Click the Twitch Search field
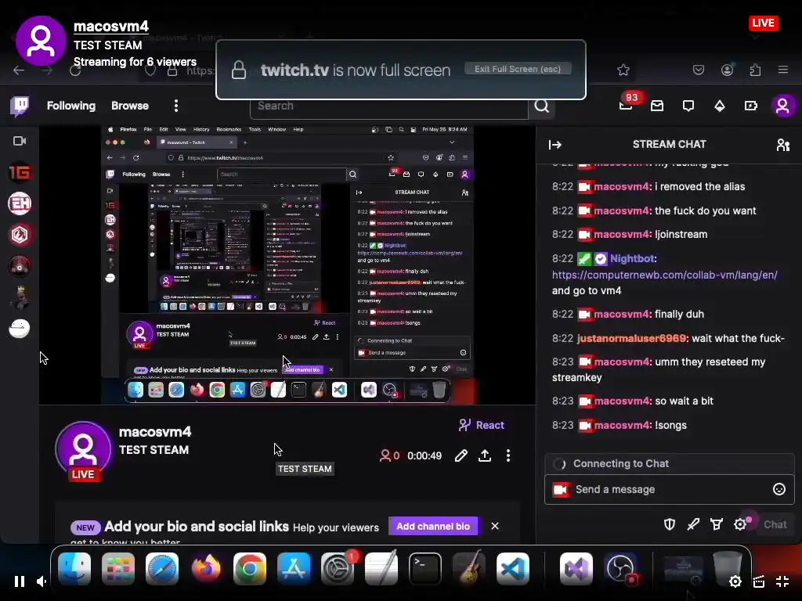Screen dimensions: 802x601 (388, 106)
